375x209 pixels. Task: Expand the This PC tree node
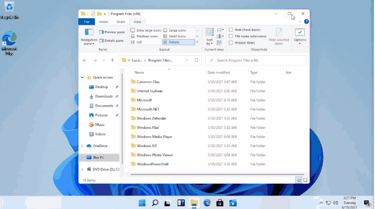point(82,157)
